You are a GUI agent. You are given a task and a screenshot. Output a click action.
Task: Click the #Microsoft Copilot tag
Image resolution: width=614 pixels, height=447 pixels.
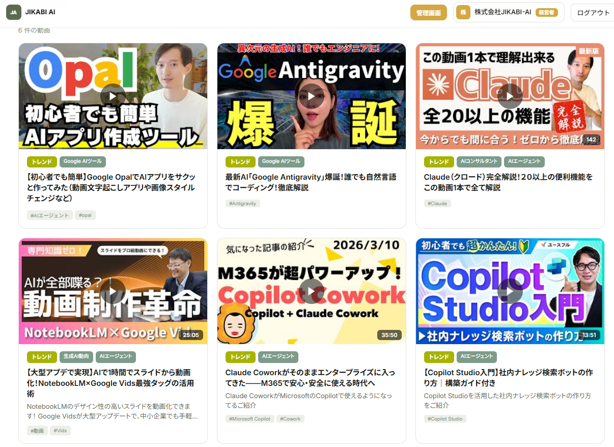point(249,418)
